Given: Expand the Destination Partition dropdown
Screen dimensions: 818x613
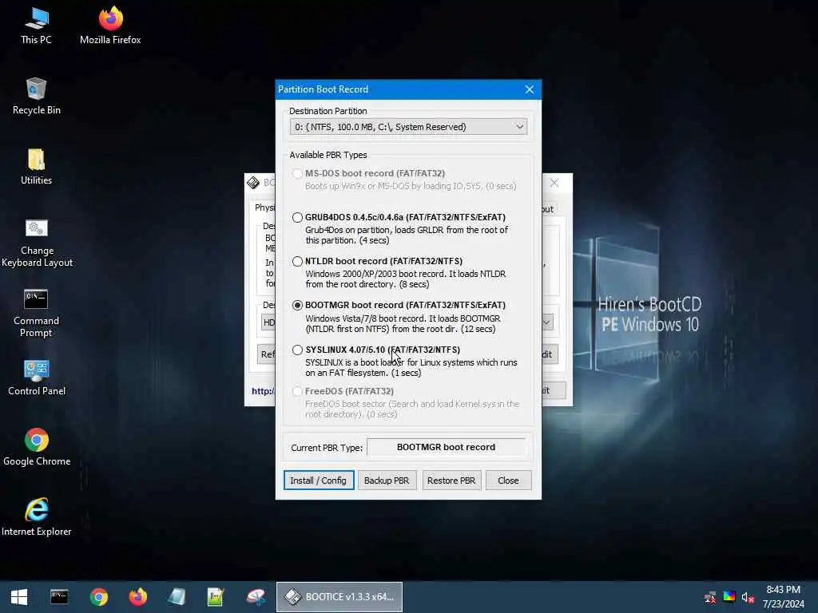Looking at the screenshot, I should tap(408, 127).
